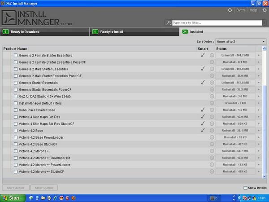Click the Clear Queue button
This screenshot has width=269, height=202.
(44, 188)
